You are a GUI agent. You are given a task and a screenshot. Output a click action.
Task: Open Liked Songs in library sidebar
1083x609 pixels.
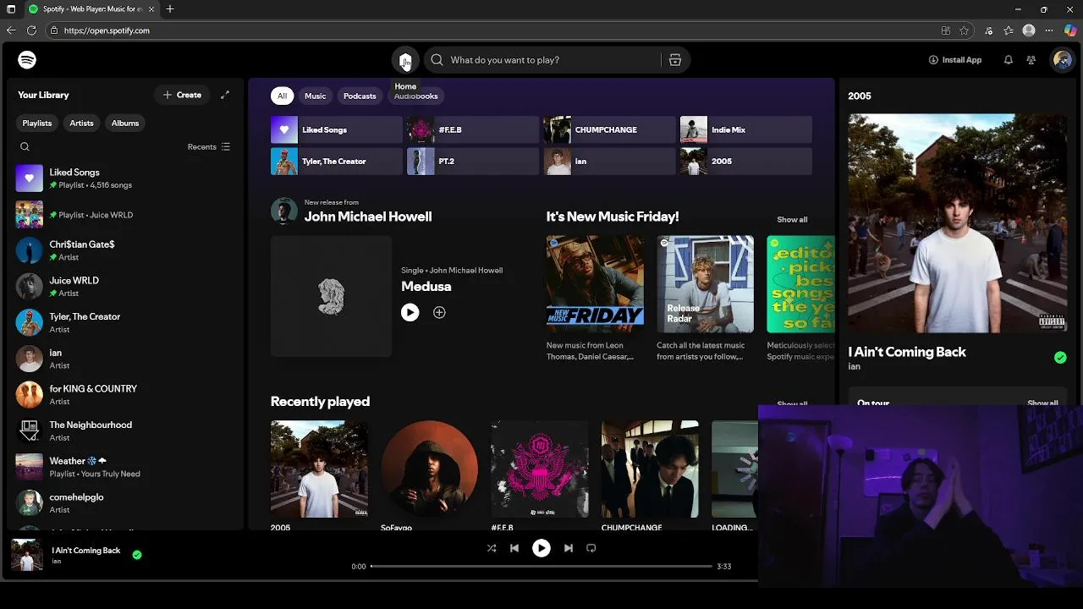pos(125,178)
